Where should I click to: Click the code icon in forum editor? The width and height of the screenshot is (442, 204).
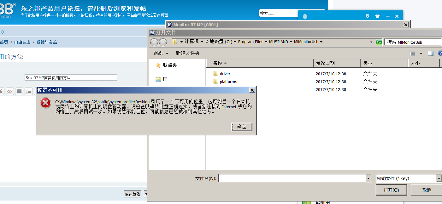pyautogui.click(x=10, y=91)
